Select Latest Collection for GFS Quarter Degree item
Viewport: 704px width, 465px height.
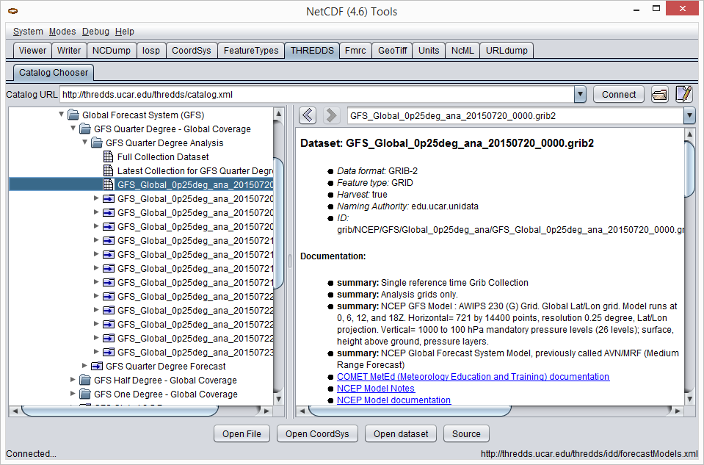click(195, 171)
